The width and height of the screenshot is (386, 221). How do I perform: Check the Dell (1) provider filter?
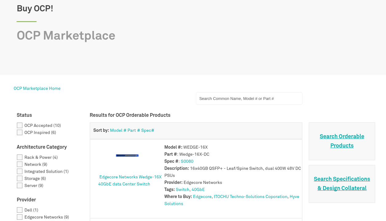pos(20,210)
